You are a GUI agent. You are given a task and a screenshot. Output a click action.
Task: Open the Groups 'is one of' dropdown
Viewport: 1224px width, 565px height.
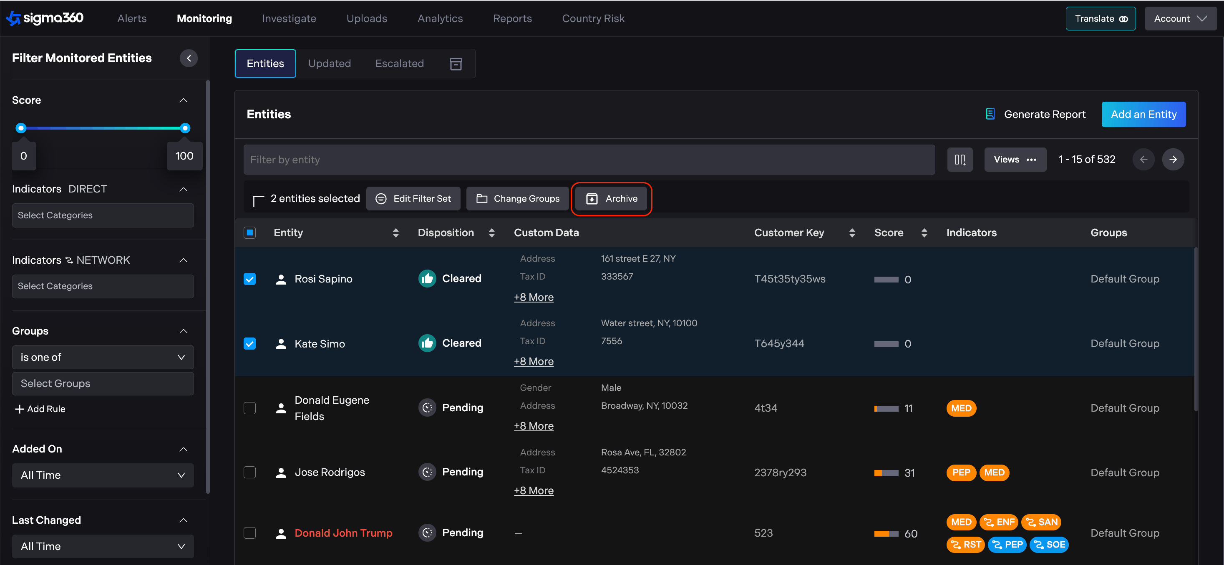tap(103, 357)
